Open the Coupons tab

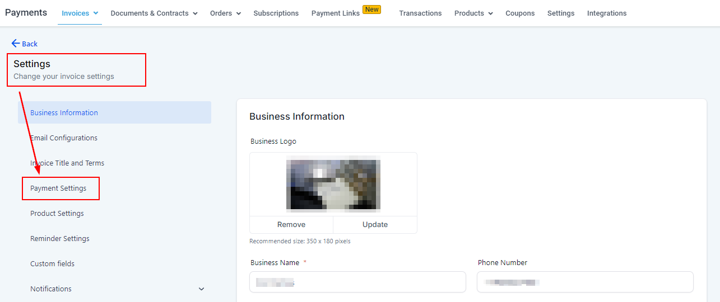520,13
